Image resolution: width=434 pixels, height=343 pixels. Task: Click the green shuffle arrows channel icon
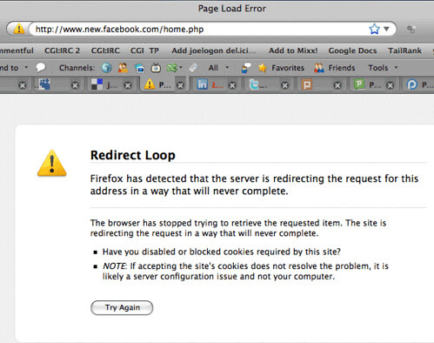point(172,68)
